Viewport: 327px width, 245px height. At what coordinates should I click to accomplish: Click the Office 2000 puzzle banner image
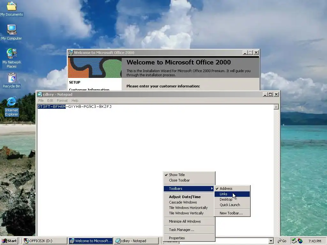[x=95, y=68]
